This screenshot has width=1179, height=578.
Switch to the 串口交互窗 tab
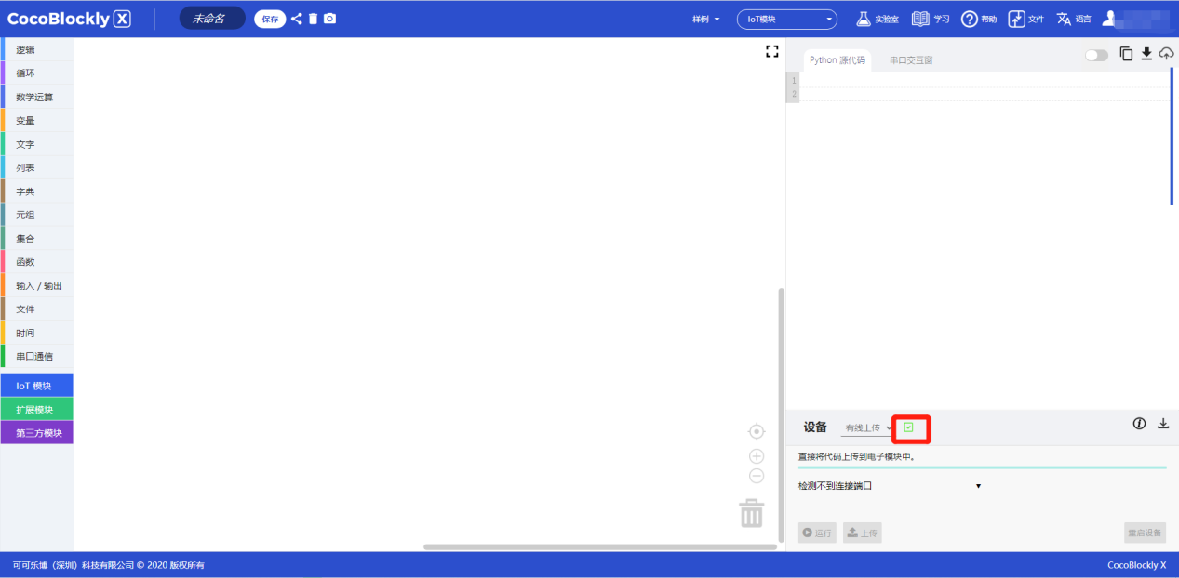point(910,60)
